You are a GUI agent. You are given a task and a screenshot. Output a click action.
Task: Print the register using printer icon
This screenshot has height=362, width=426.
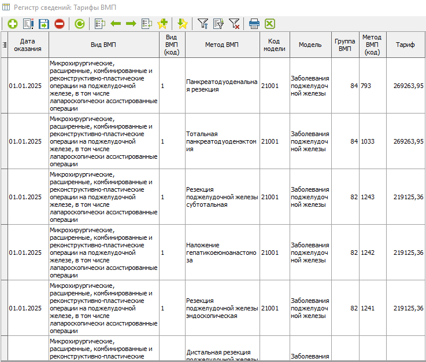coord(254,24)
